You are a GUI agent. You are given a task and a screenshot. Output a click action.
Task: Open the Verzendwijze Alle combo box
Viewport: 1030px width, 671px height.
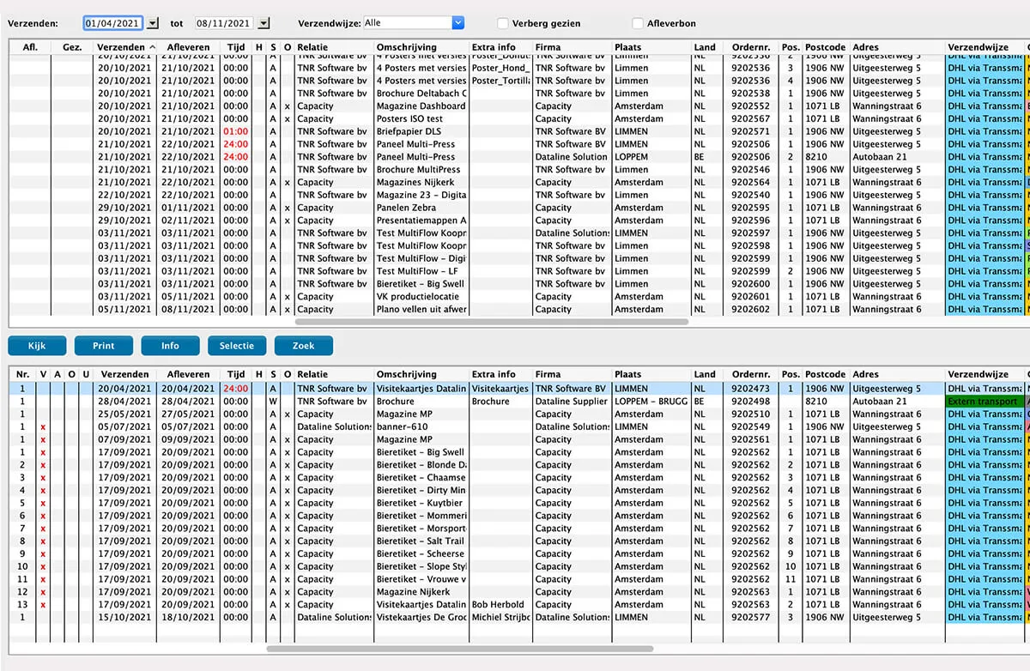[414, 23]
